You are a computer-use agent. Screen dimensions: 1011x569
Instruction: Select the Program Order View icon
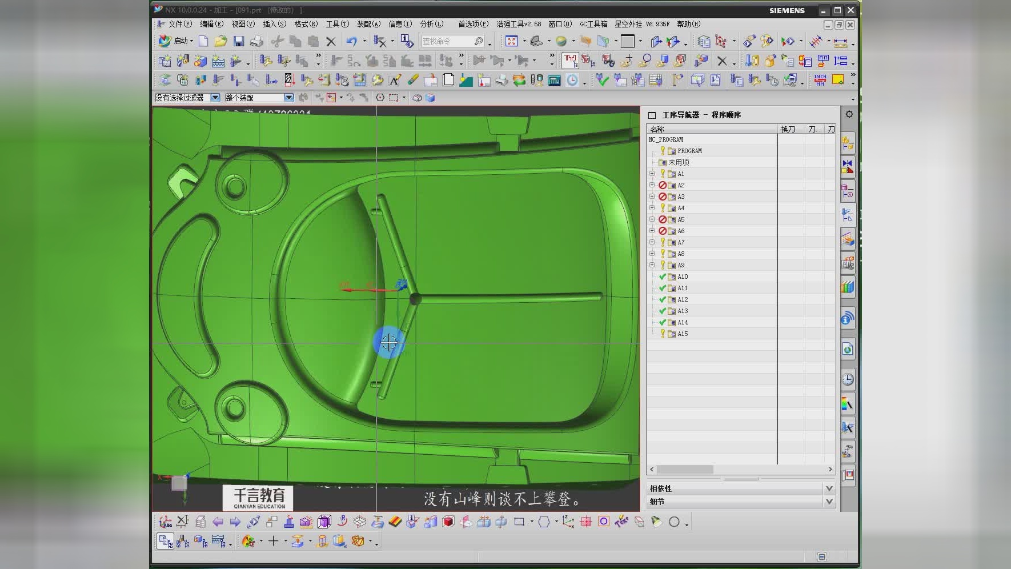coord(165,540)
